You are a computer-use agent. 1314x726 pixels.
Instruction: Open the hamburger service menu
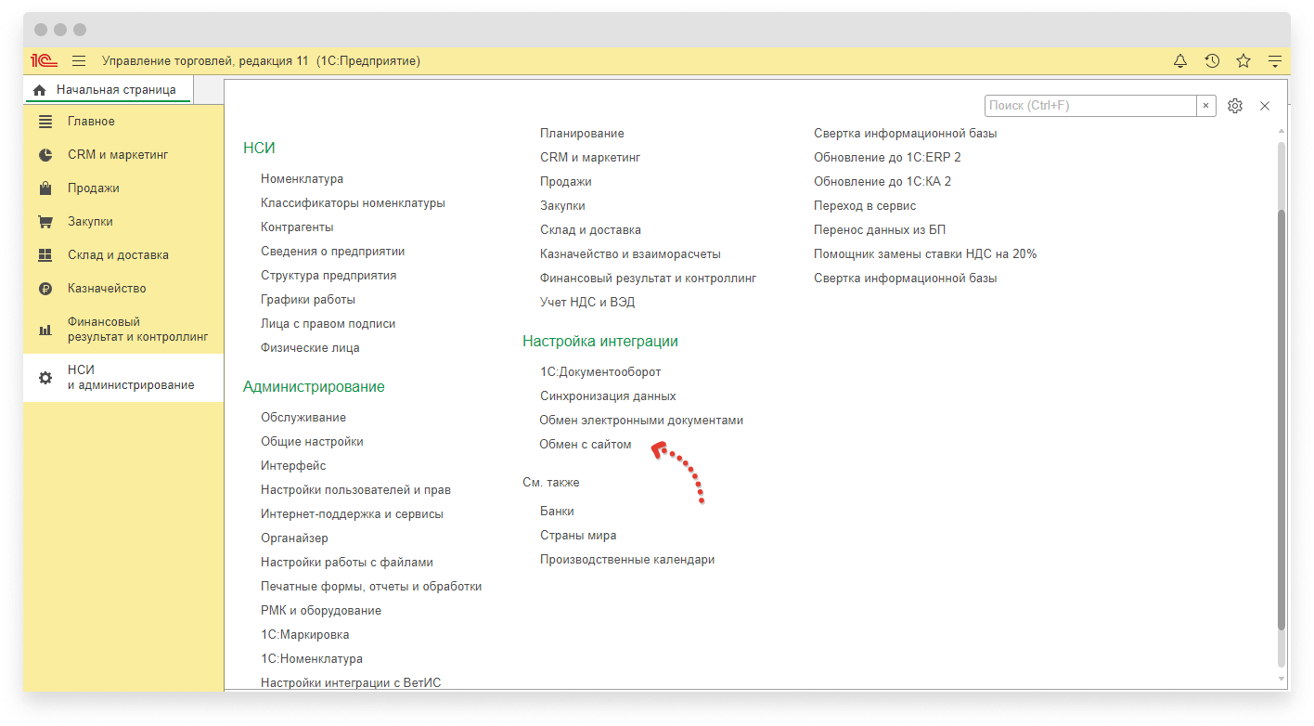pyautogui.click(x=79, y=61)
